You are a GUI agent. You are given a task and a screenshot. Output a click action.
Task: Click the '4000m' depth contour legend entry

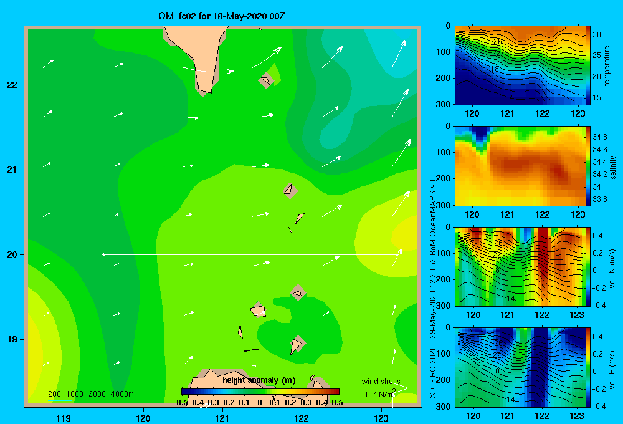pos(122,394)
